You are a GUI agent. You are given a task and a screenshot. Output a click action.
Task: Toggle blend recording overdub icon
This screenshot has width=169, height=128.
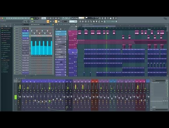(56, 18)
